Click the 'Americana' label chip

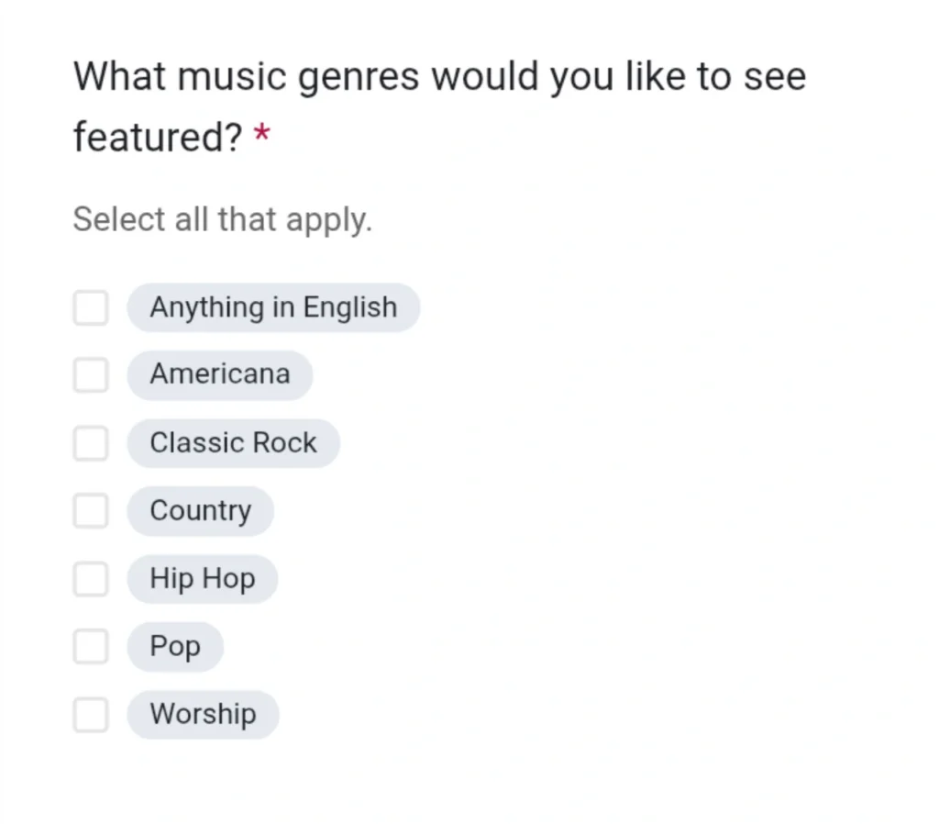click(220, 375)
